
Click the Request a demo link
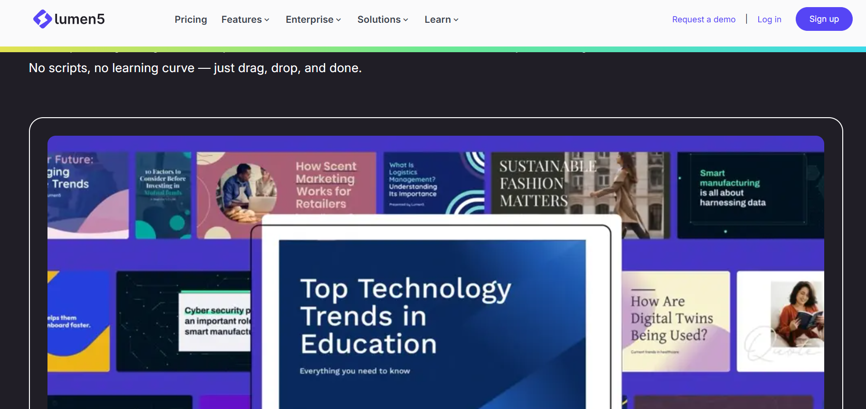[x=704, y=19]
